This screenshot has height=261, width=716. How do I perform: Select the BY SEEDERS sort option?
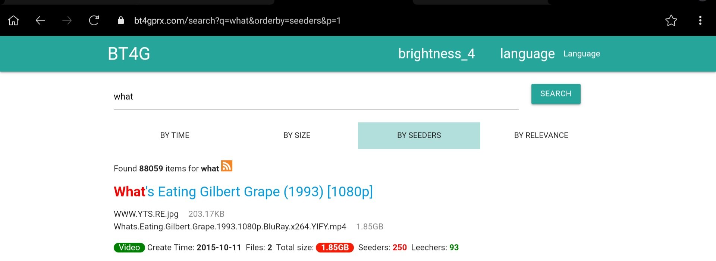[419, 135]
